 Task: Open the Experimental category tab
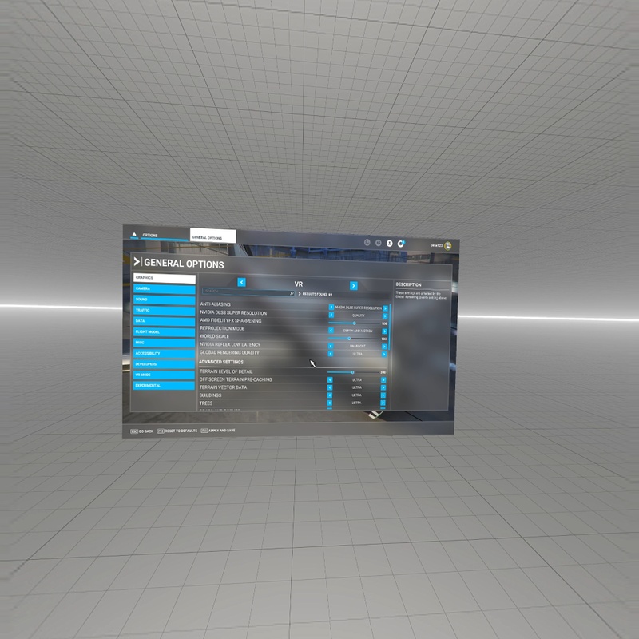(x=165, y=385)
